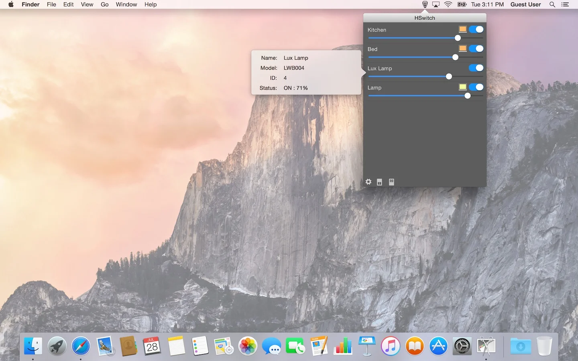Open the AirPlay display menu bar icon
The width and height of the screenshot is (578, 361).
(x=436, y=4)
